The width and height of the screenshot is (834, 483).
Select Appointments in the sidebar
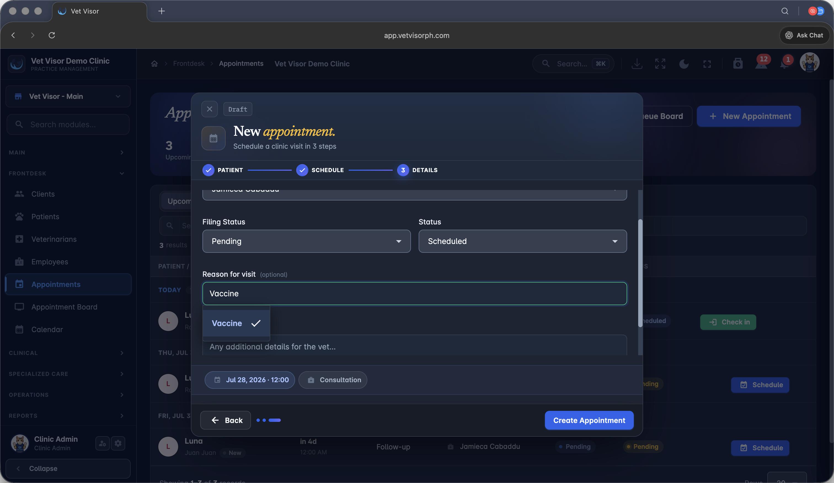click(x=68, y=284)
